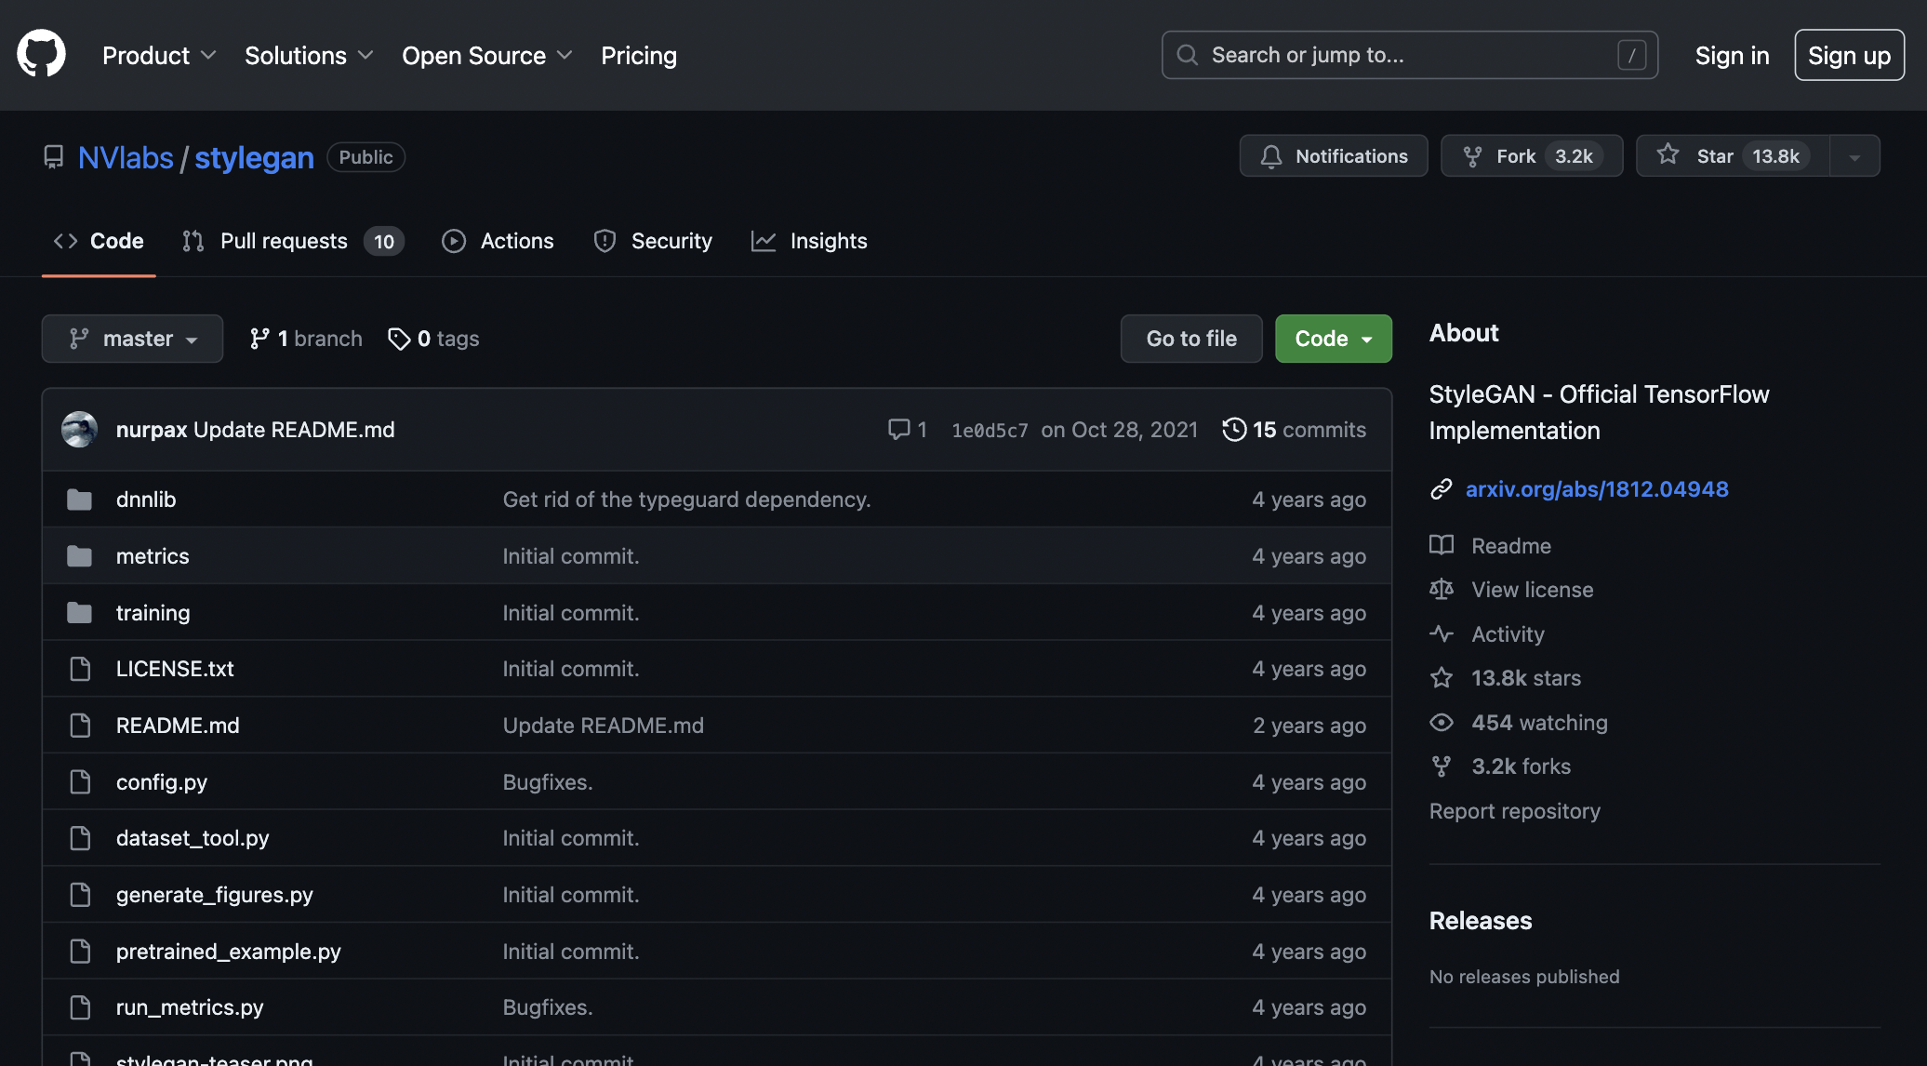This screenshot has height=1066, width=1927.
Task: Fork the repository using Fork button
Action: point(1532,156)
